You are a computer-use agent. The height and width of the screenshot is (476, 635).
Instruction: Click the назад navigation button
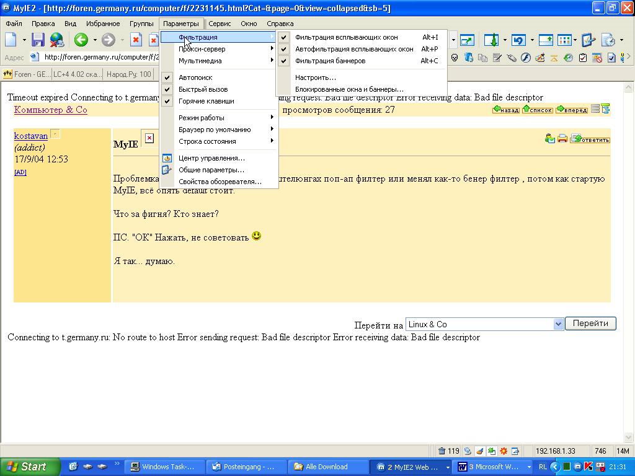[x=506, y=109]
